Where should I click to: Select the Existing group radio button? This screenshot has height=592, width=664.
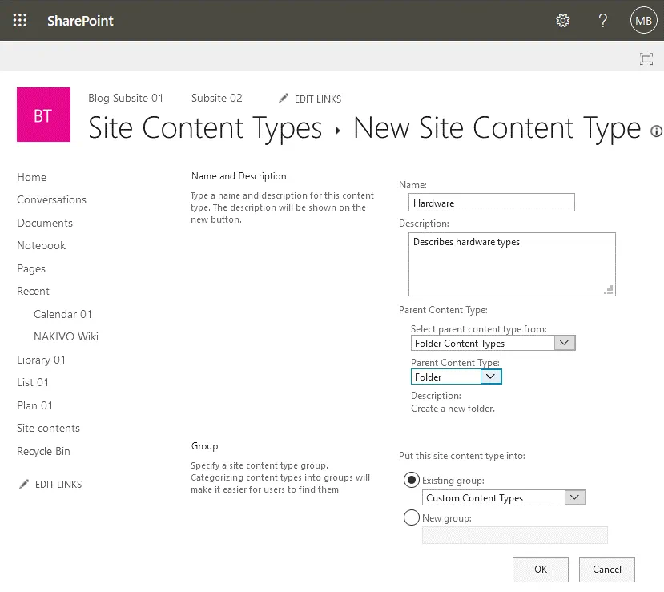pyautogui.click(x=412, y=480)
